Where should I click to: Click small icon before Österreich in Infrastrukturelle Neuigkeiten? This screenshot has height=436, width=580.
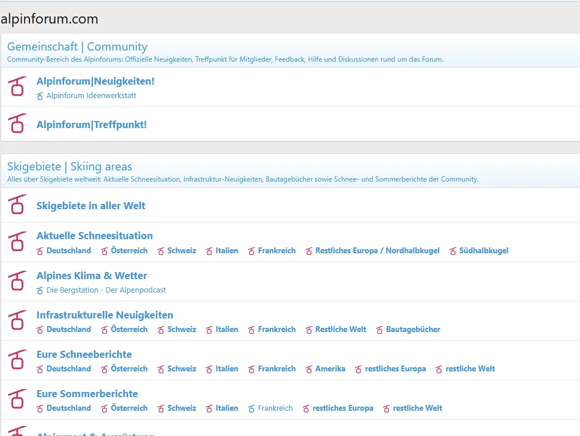click(x=105, y=330)
